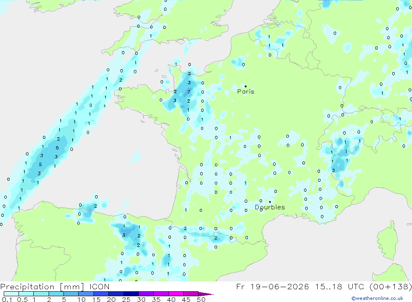Click the '30' legend scale label

pyautogui.click(x=141, y=300)
